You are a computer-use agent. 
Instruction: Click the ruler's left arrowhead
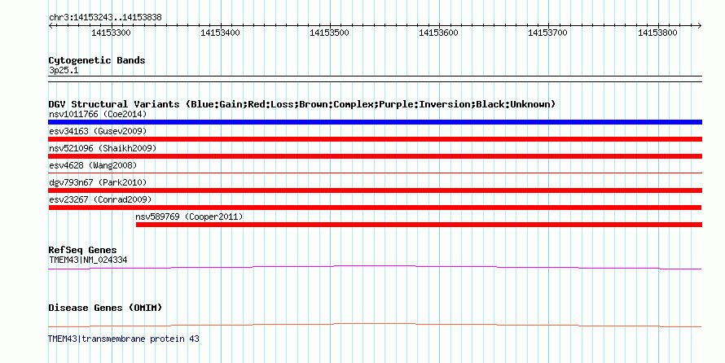[51, 26]
